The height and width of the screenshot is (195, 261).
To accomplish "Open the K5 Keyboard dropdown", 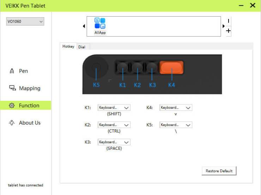I will (x=176, y=125).
